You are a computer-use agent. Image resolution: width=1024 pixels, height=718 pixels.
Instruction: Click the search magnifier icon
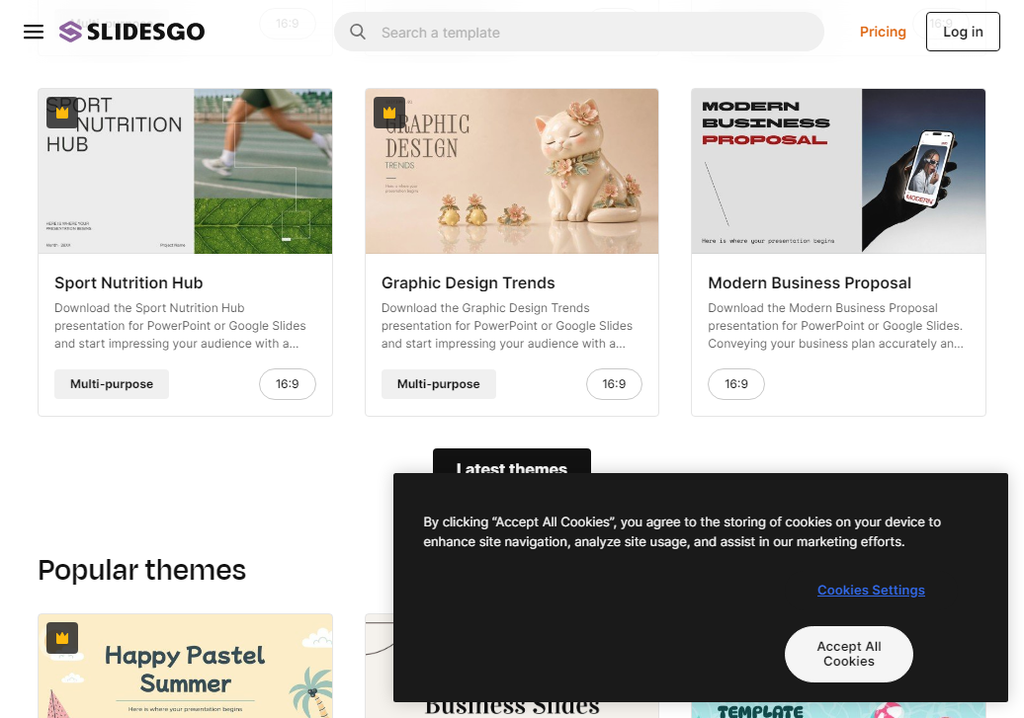(357, 32)
